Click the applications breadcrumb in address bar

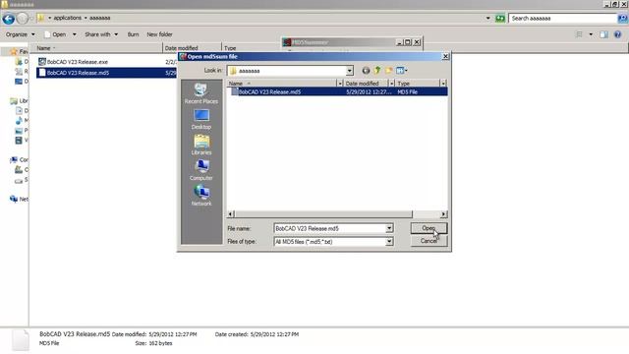click(68, 18)
